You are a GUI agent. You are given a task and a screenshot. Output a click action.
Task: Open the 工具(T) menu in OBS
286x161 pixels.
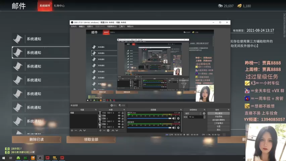click(x=122, y=26)
